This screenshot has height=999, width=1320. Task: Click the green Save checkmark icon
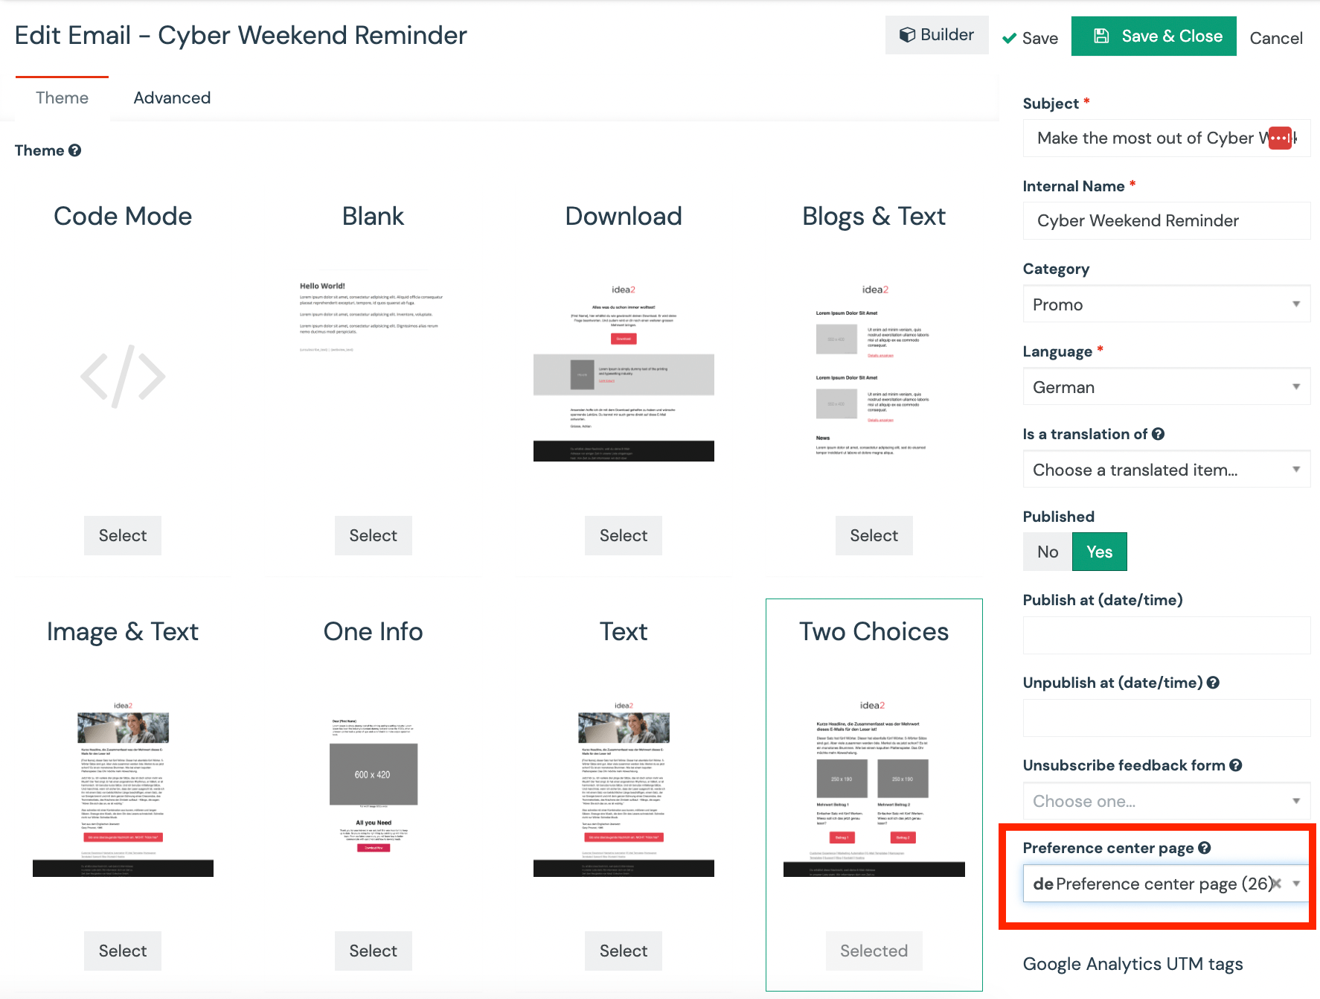pos(1009,37)
